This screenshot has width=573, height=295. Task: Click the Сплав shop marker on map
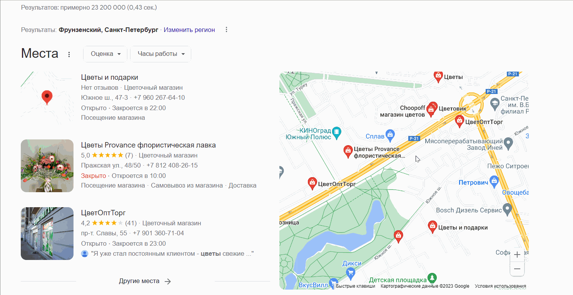coord(391,134)
